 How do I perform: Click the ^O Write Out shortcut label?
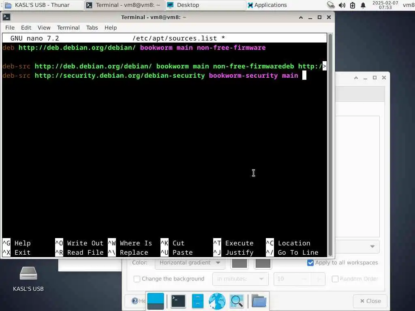(x=79, y=243)
